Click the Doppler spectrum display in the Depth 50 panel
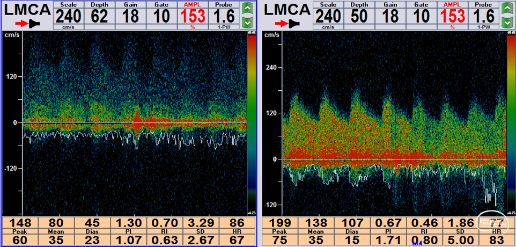The width and height of the screenshot is (516, 247). pos(394,123)
